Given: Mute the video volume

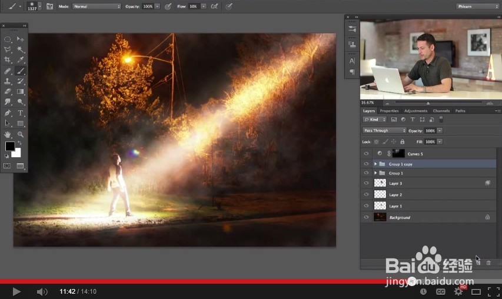Looking at the screenshot, I should click(42, 291).
